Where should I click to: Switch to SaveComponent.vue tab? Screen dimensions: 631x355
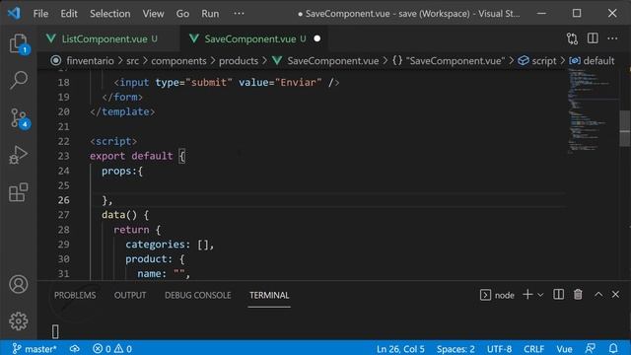pos(254,38)
